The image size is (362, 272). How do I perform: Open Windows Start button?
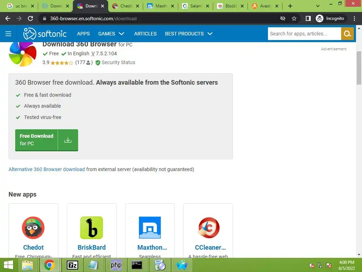pos(8,265)
